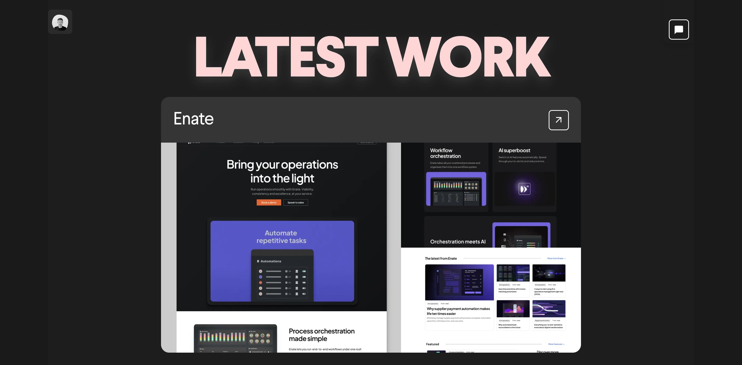
Task: Click the profile avatar photo
Action: pos(60,22)
